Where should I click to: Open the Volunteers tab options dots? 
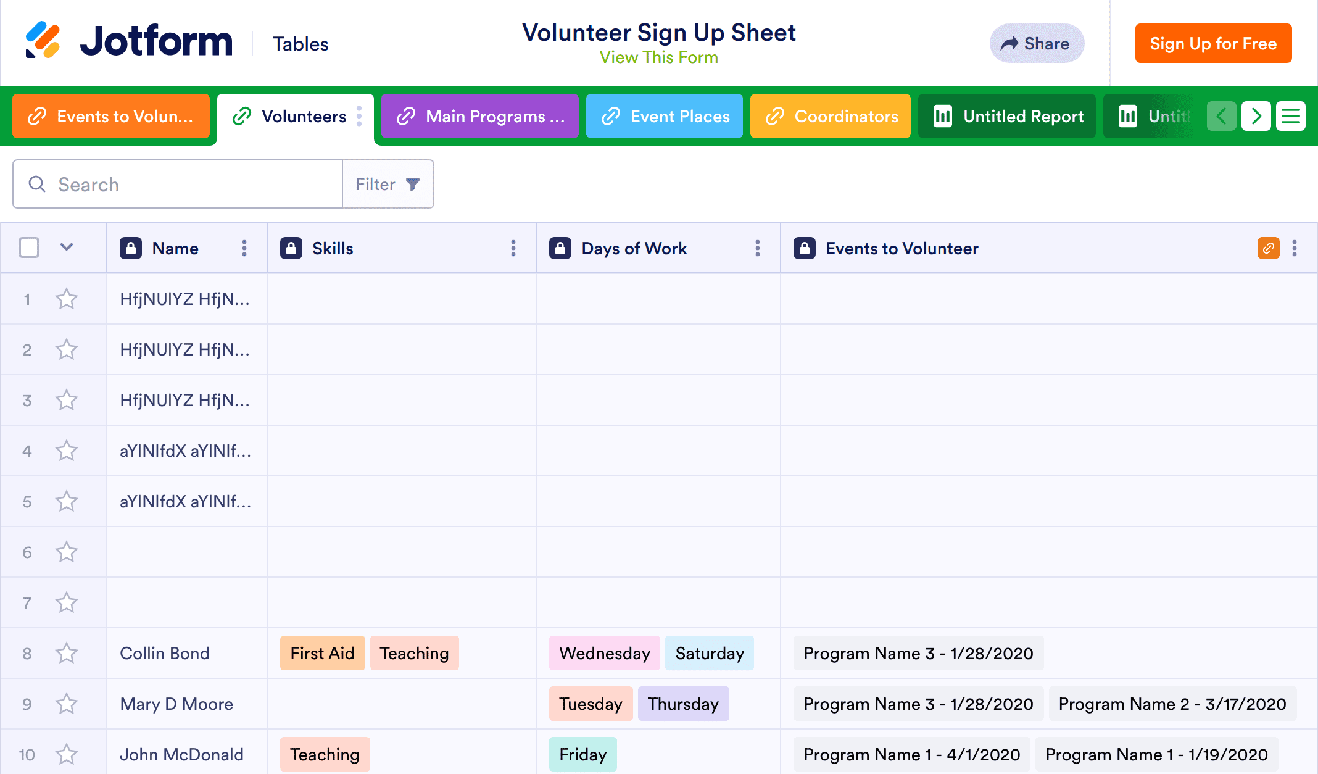(359, 116)
